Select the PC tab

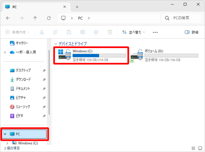coord(36,7)
